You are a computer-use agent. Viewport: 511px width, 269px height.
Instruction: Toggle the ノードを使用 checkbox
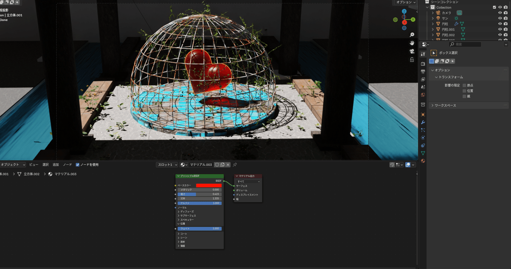(78, 164)
